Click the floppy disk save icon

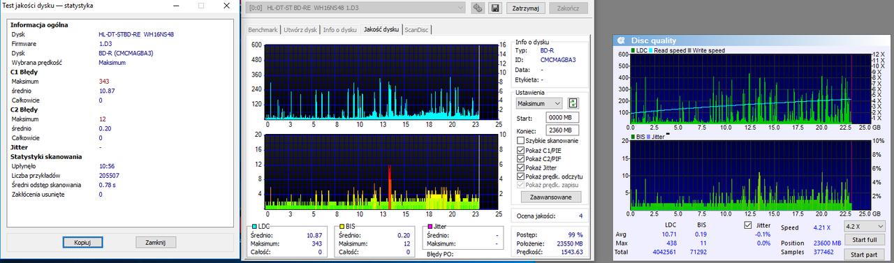pos(495,8)
